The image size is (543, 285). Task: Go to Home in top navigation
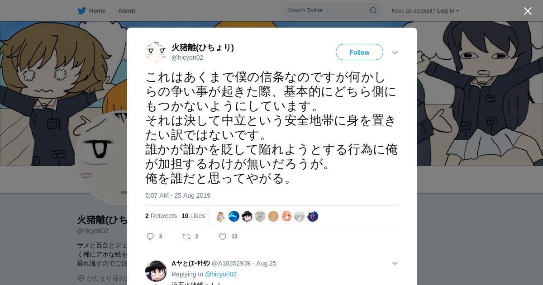click(97, 10)
